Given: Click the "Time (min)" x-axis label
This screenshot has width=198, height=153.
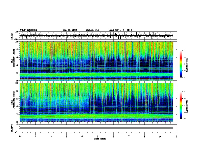Looking at the screenshot, I should (100, 139).
